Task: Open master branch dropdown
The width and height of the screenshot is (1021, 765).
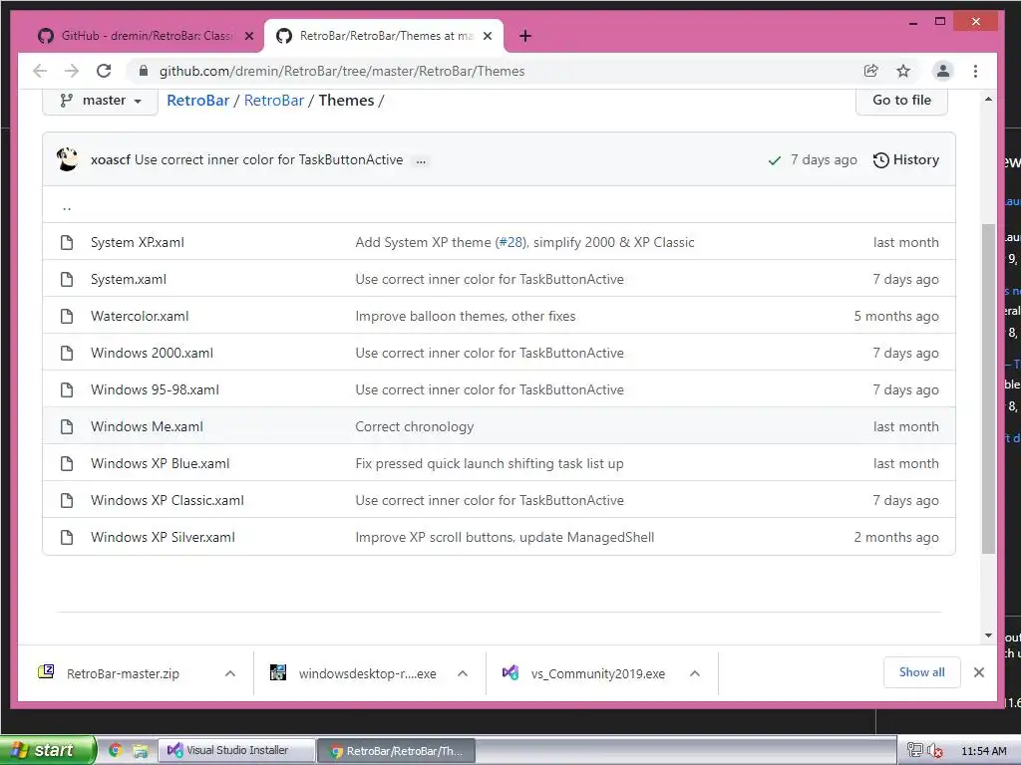Action: coord(101,101)
